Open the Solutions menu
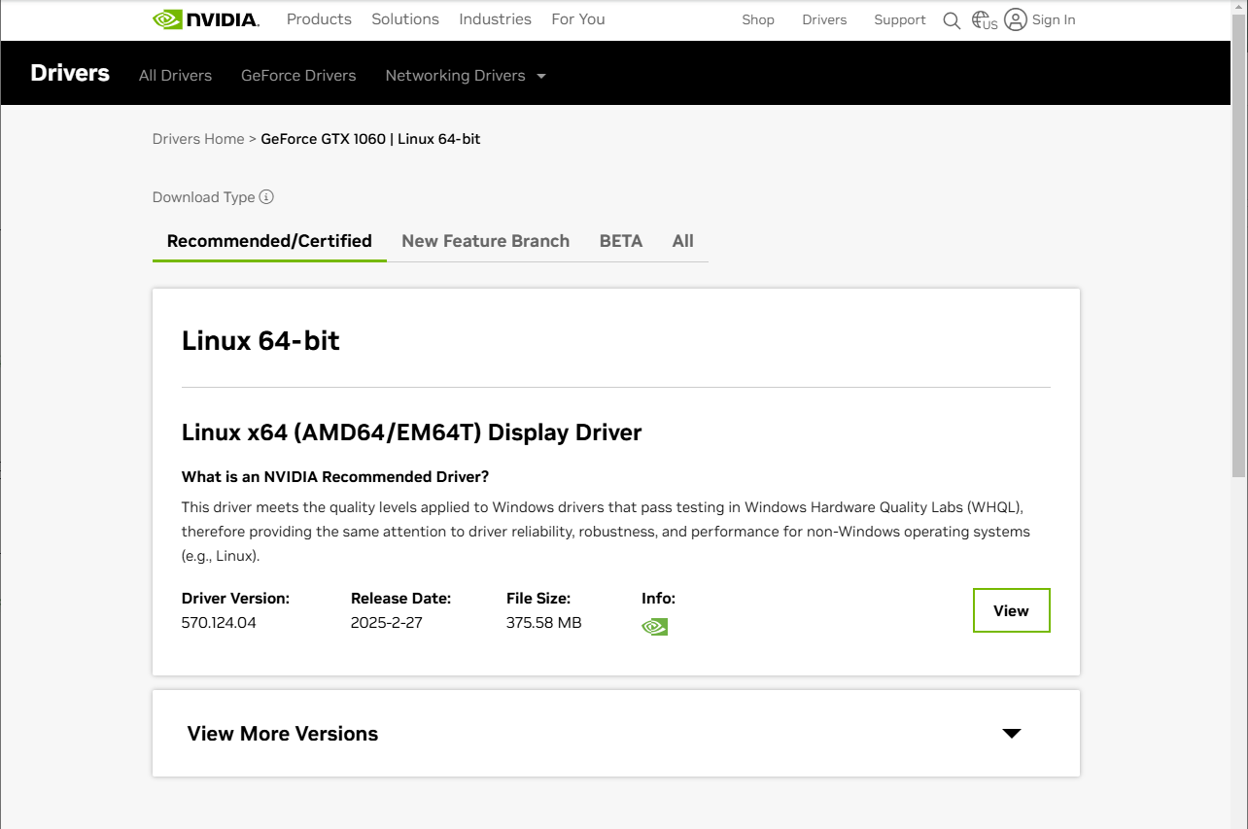 [405, 19]
